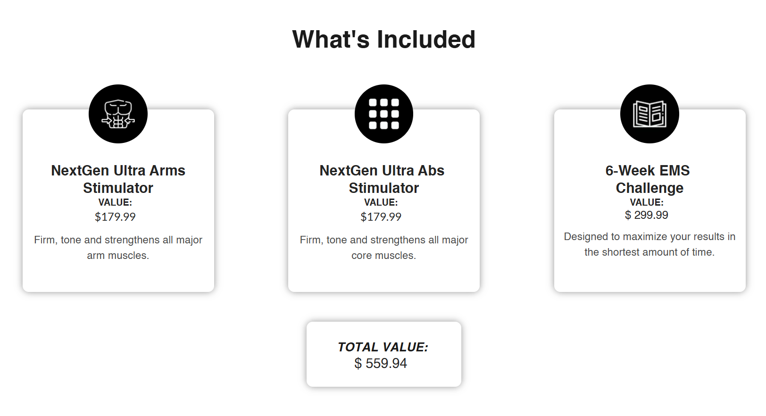The width and height of the screenshot is (766, 416).
Task: Click the arm muscles description text
Action: [118, 248]
